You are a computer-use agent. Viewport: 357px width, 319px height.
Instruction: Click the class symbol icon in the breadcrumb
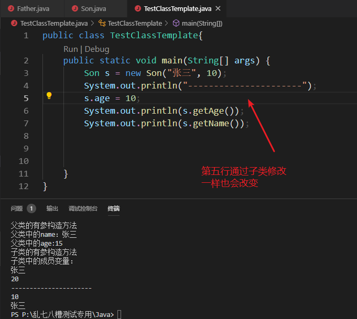(x=102, y=23)
